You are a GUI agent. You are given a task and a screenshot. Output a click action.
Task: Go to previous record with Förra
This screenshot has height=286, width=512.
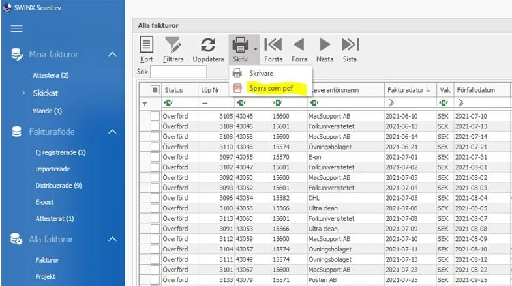tap(299, 44)
